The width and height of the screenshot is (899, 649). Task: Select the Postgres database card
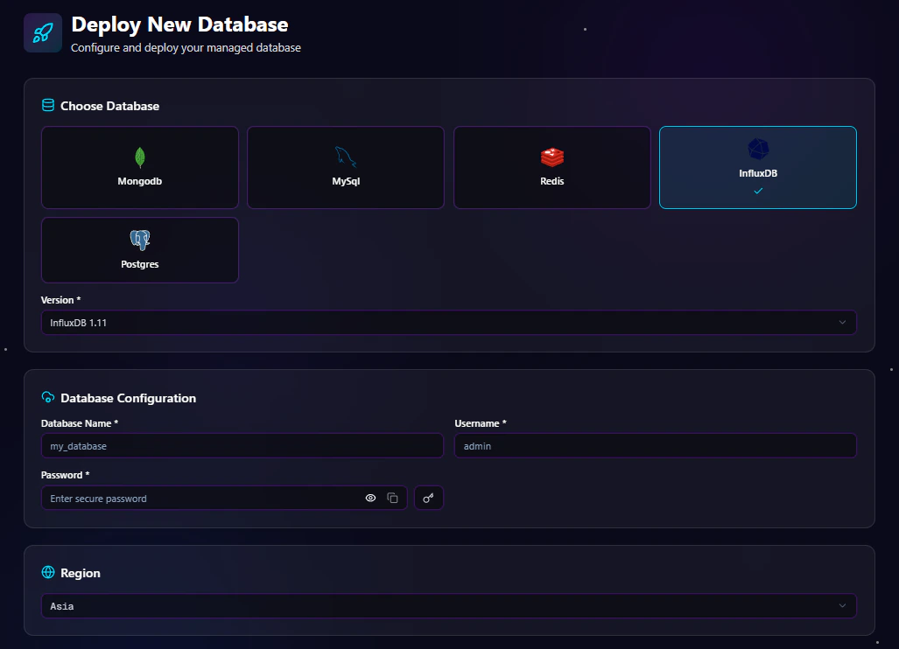140,250
